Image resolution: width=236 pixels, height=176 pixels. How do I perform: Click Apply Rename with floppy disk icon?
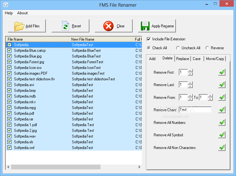coord(157,26)
